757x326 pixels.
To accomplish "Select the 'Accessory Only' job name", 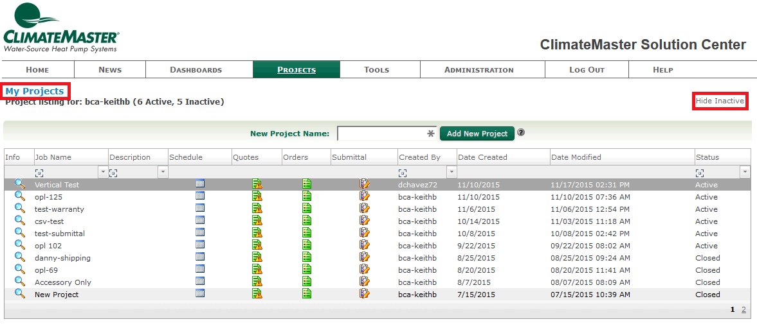I will [x=63, y=282].
